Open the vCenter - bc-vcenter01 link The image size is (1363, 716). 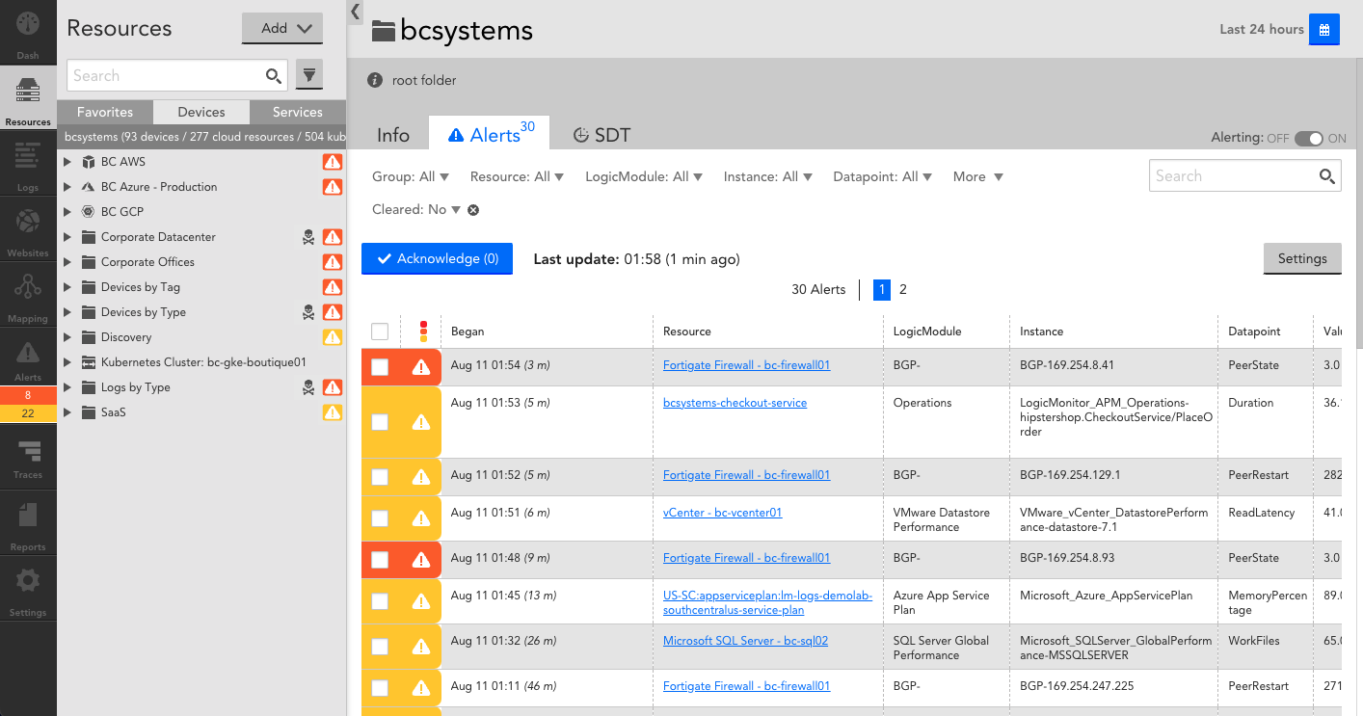(x=723, y=513)
